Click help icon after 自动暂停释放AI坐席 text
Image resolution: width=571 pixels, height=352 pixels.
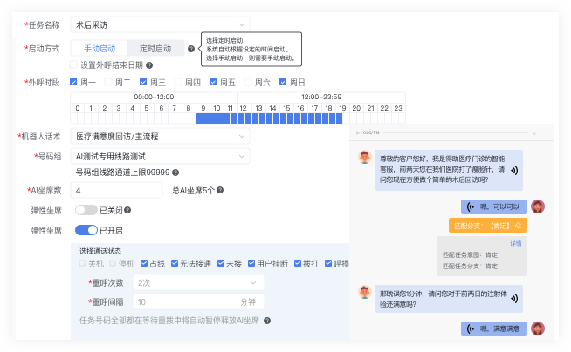click(x=267, y=321)
